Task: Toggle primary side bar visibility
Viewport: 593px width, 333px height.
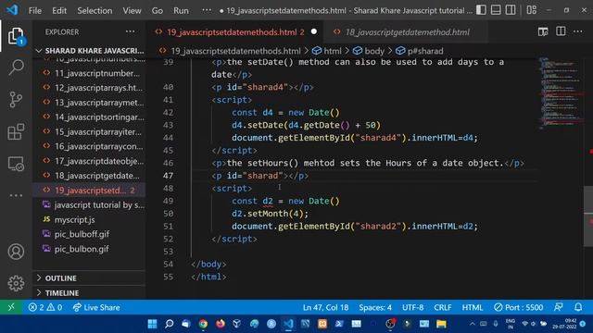Action: coord(481,10)
